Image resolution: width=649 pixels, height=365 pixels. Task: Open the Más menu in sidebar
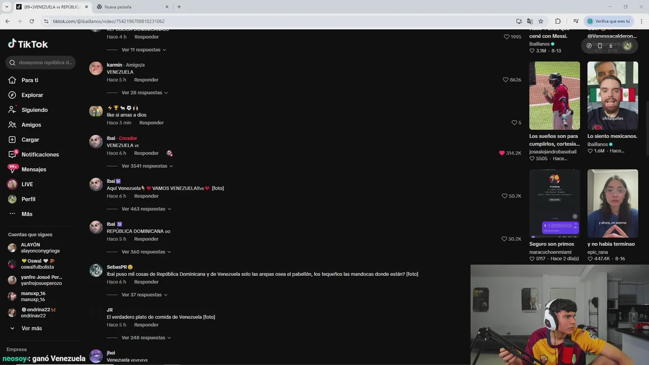26,214
